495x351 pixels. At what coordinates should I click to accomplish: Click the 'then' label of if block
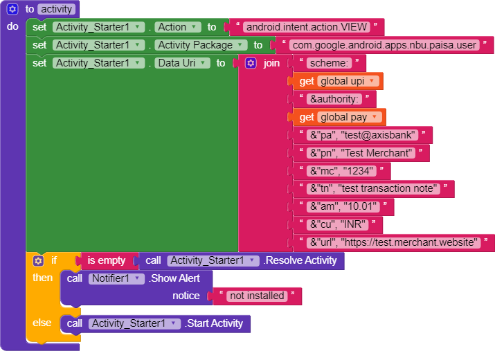(x=42, y=278)
